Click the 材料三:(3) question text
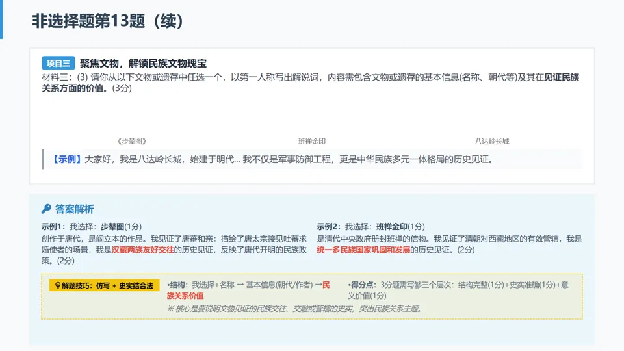This screenshot has height=351, width=624. coord(311,83)
